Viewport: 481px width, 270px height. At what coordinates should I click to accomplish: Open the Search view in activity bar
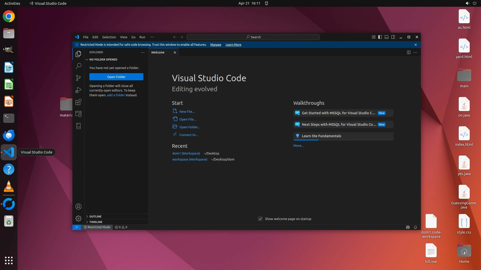(78, 66)
